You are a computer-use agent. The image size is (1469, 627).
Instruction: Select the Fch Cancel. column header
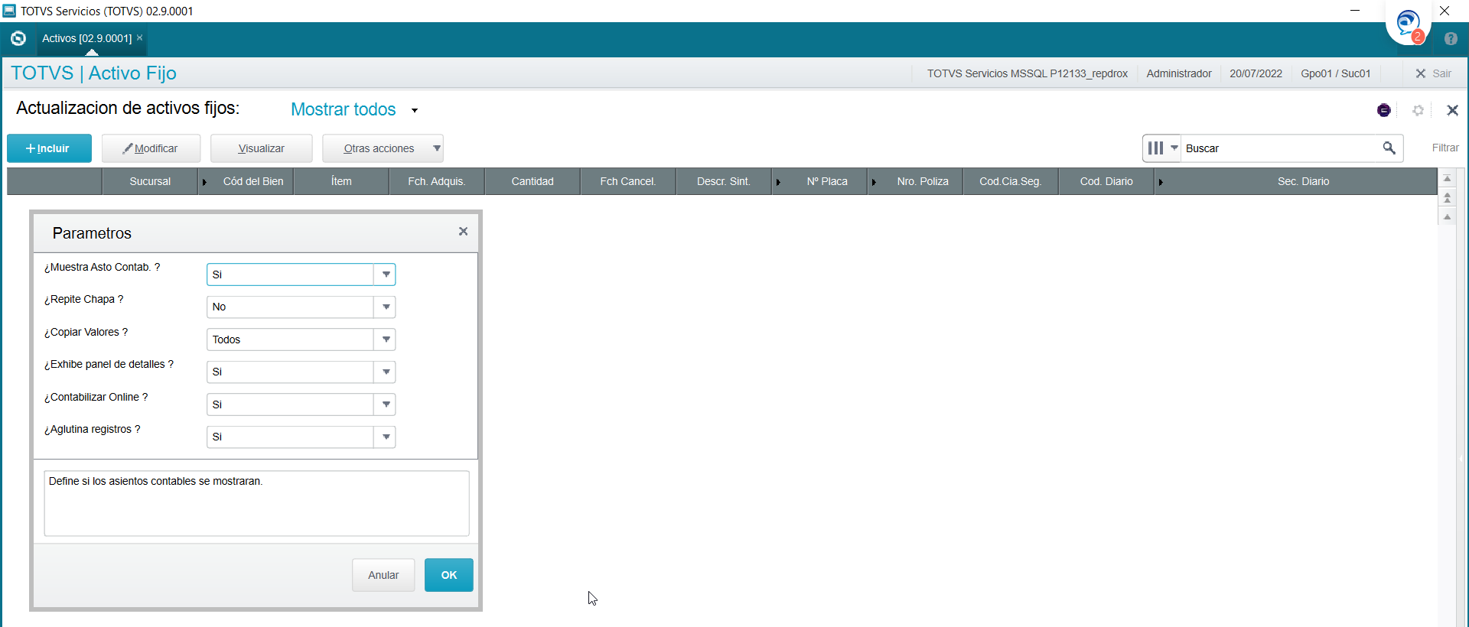pyautogui.click(x=628, y=181)
